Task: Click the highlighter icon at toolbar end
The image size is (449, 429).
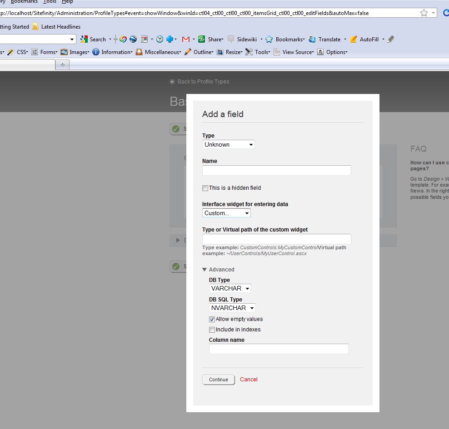Action: point(391,39)
